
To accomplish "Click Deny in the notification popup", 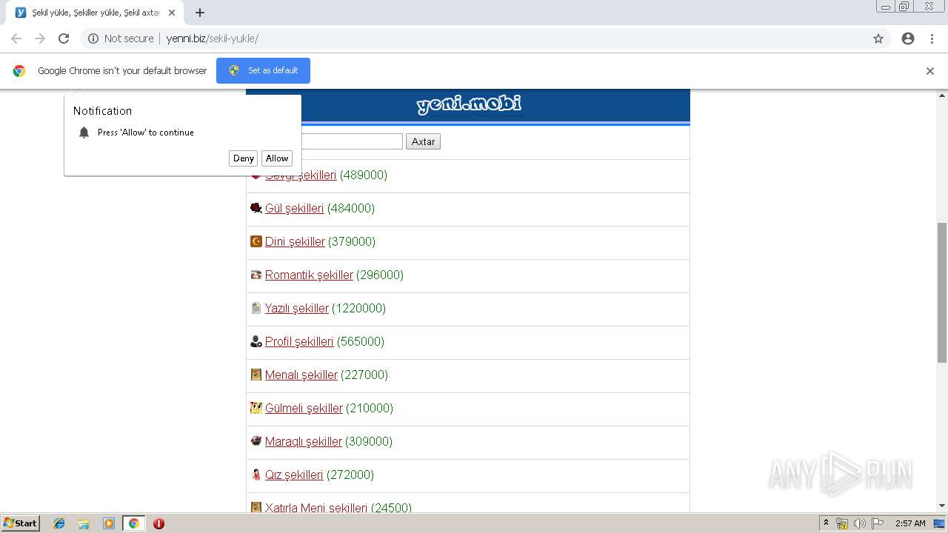I will [x=244, y=158].
